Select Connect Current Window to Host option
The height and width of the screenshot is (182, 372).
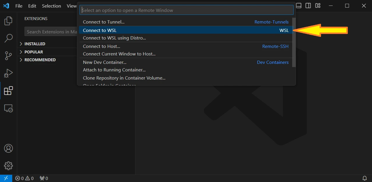[186, 54]
